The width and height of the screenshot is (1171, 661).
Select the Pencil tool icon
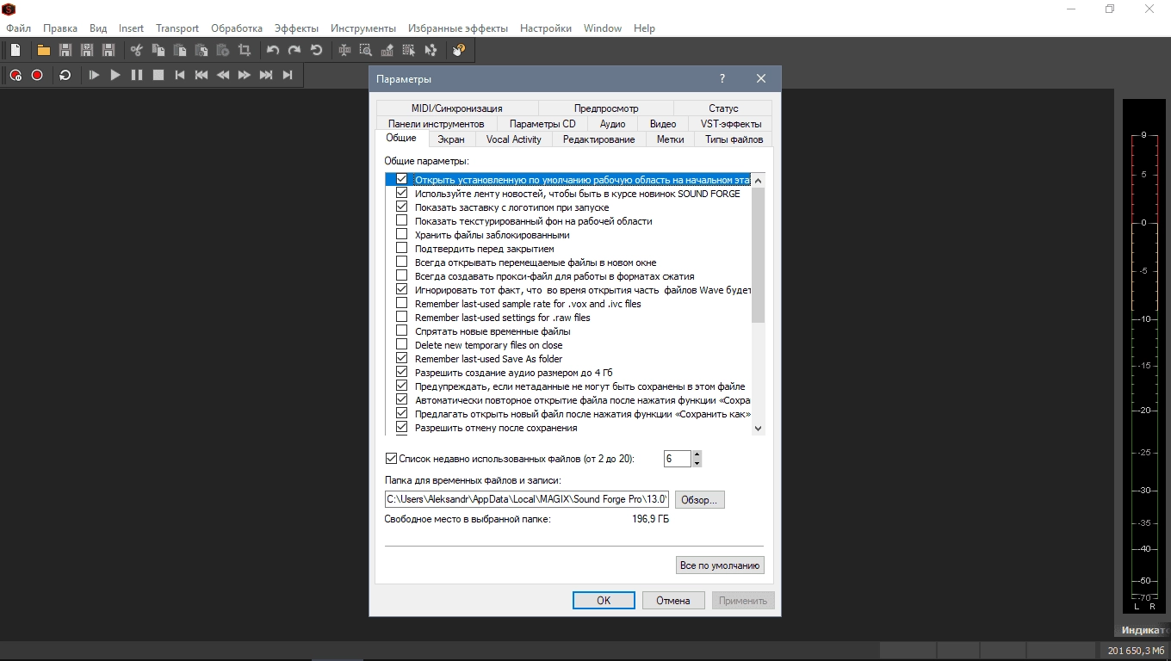(x=387, y=50)
